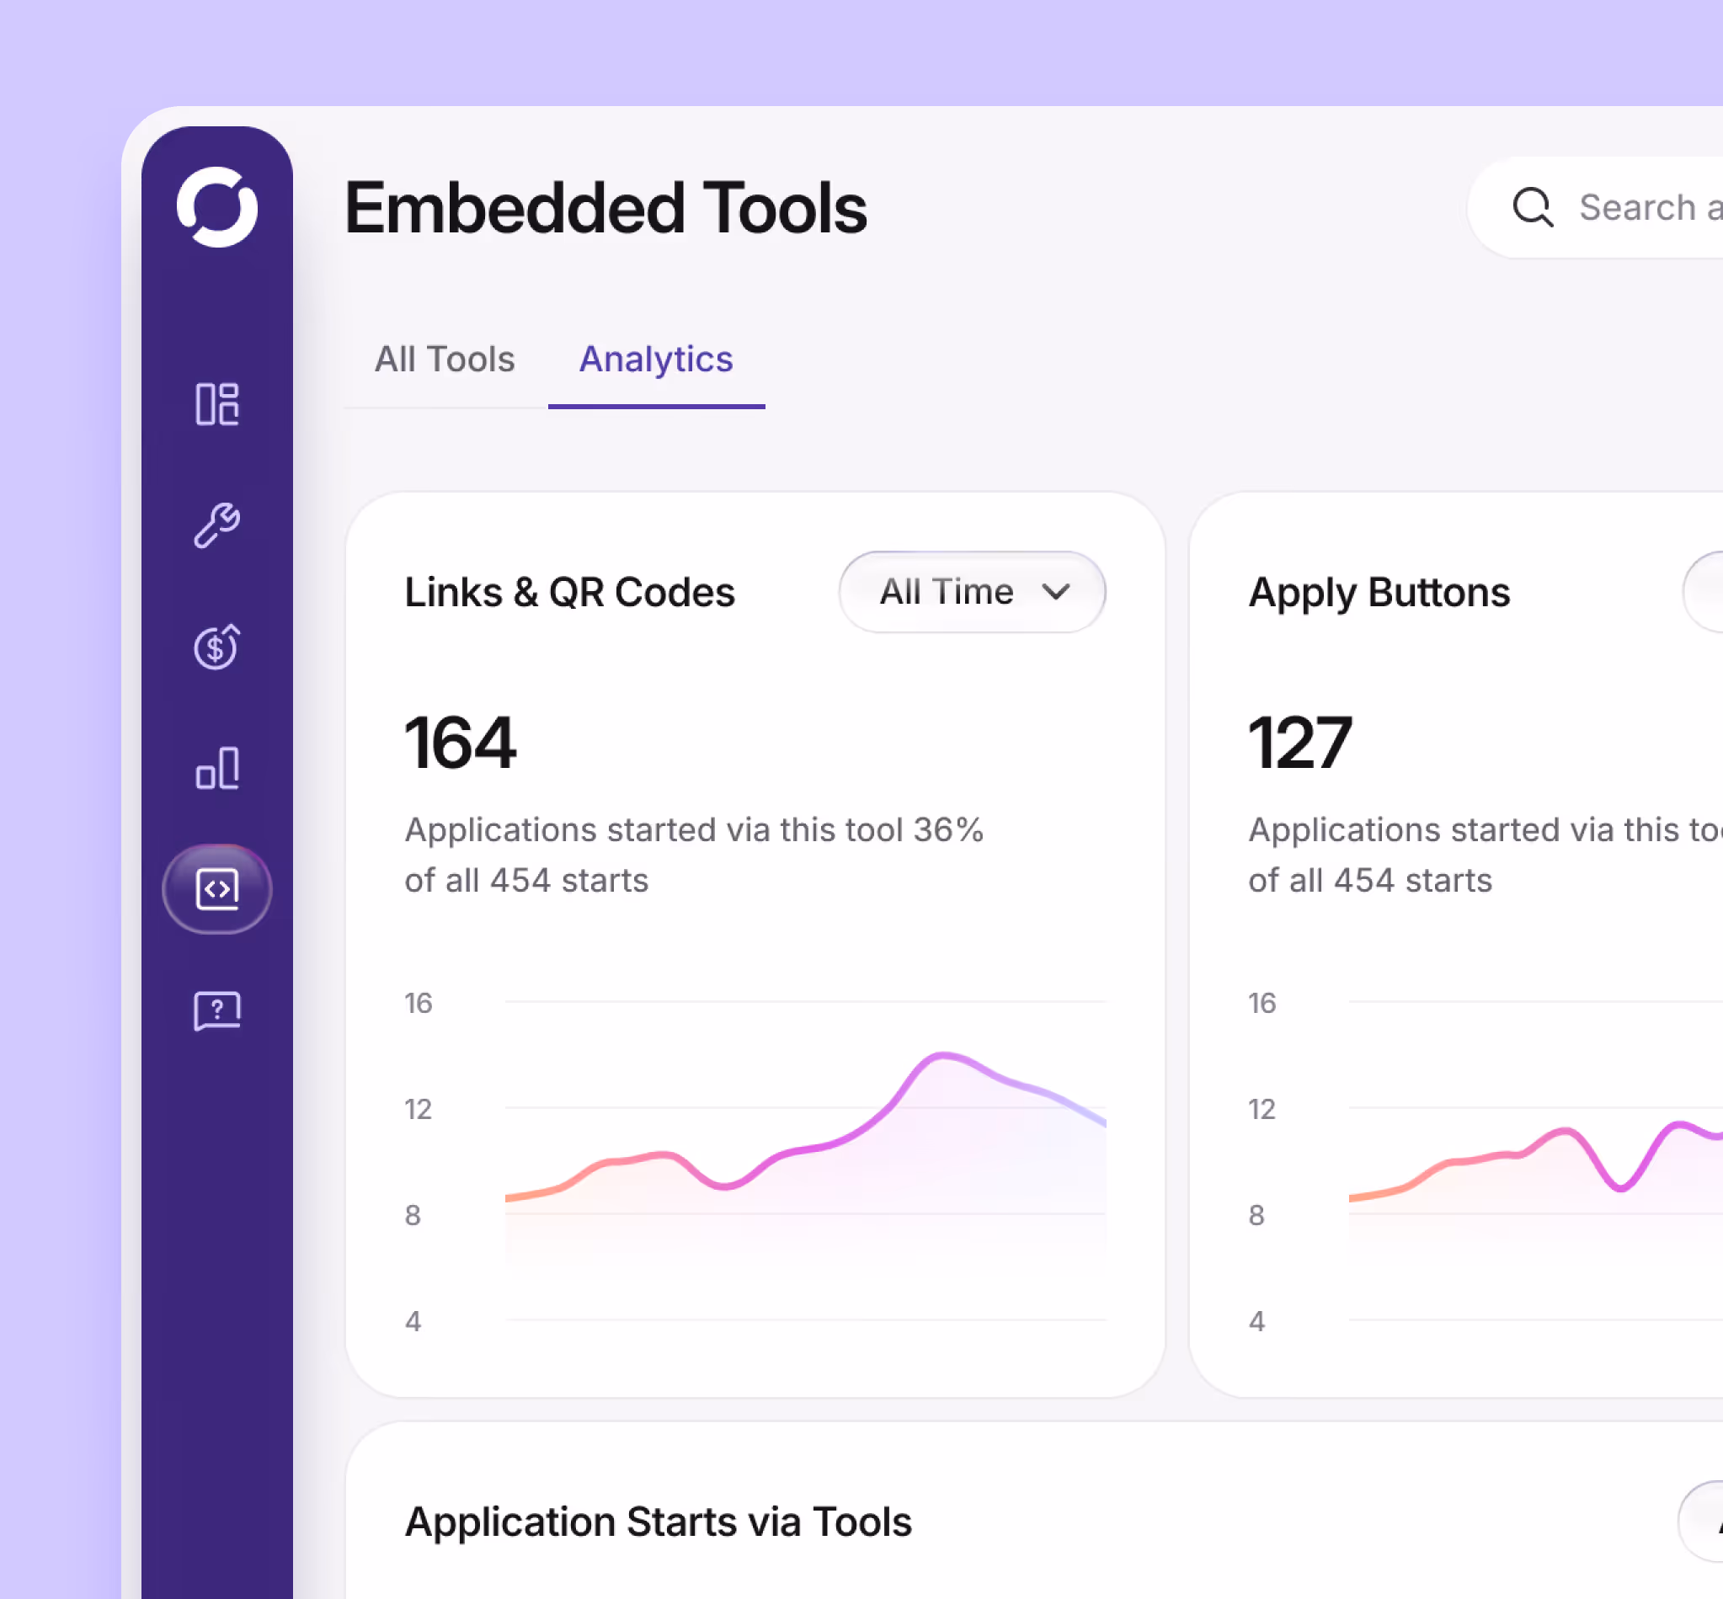The width and height of the screenshot is (1723, 1599).
Task: Switch to the All Tools tab
Action: pyautogui.click(x=444, y=359)
